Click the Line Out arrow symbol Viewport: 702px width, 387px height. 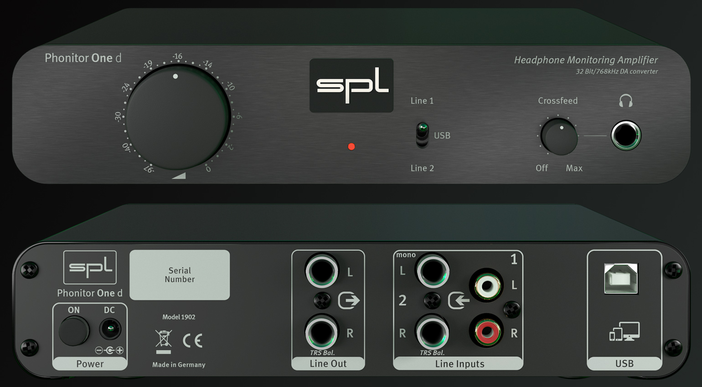click(349, 300)
